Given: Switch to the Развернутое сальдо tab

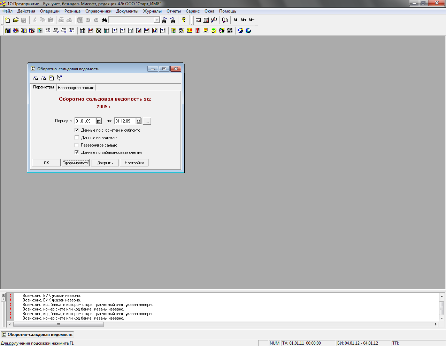Looking at the screenshot, I should pyautogui.click(x=76, y=88).
